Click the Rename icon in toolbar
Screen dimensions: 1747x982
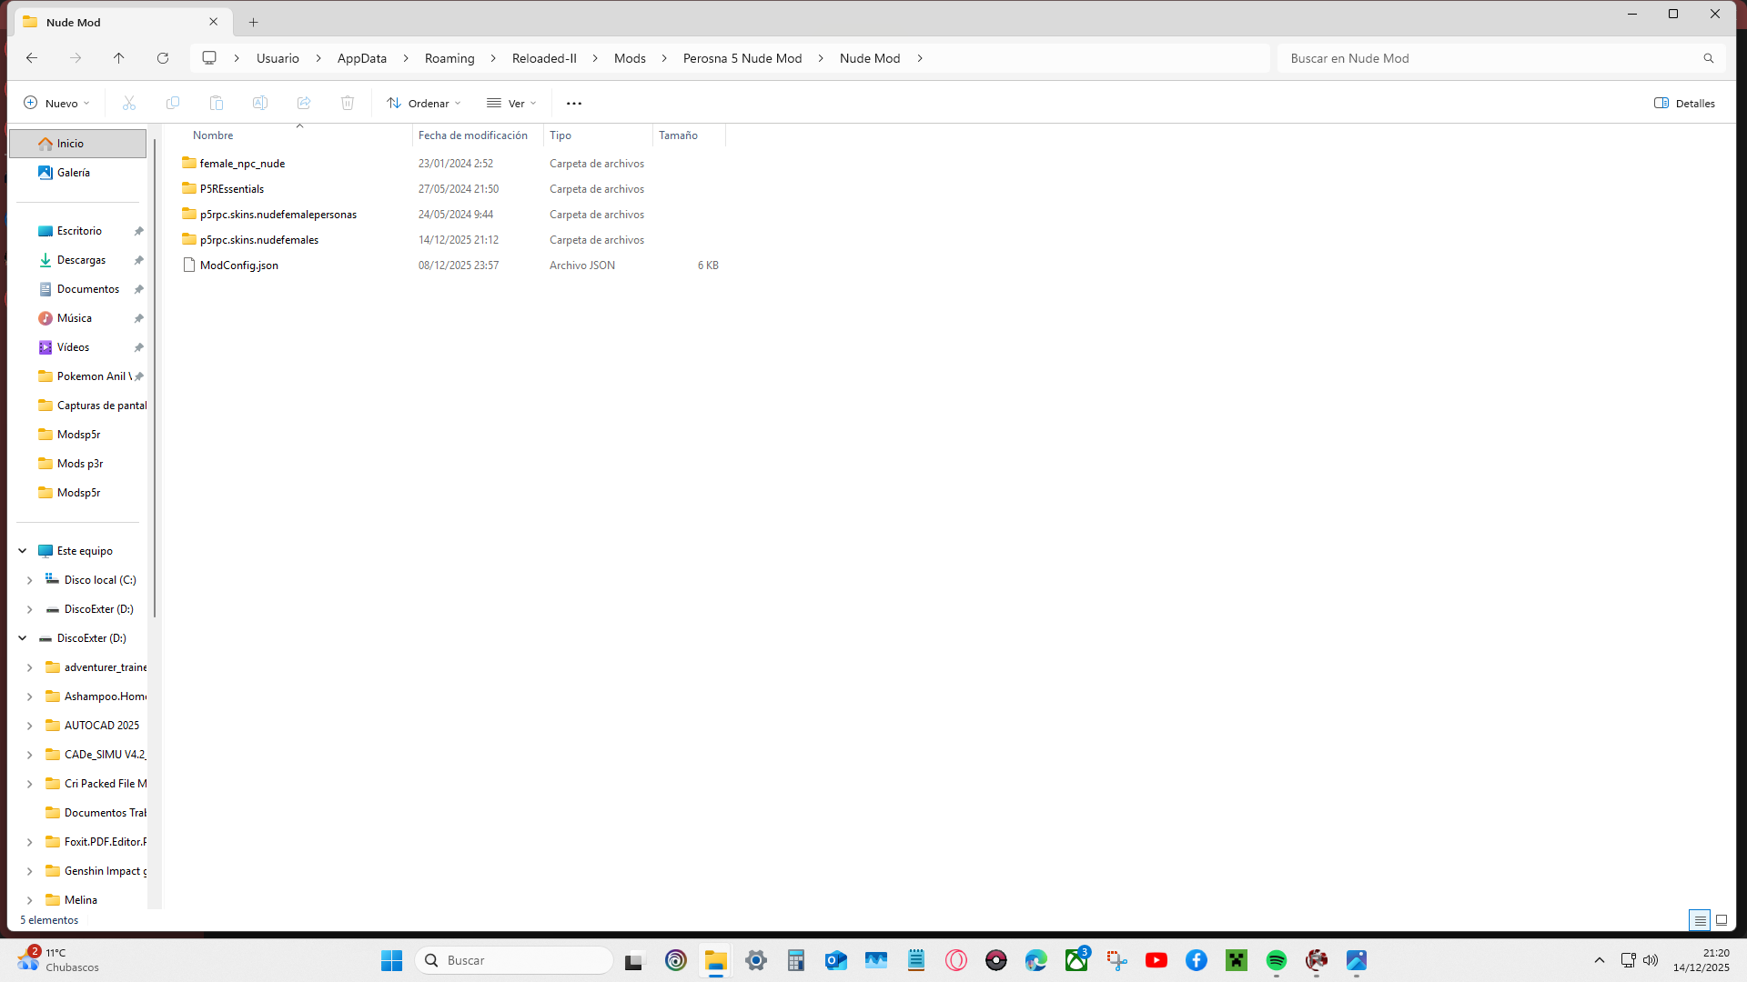(260, 103)
